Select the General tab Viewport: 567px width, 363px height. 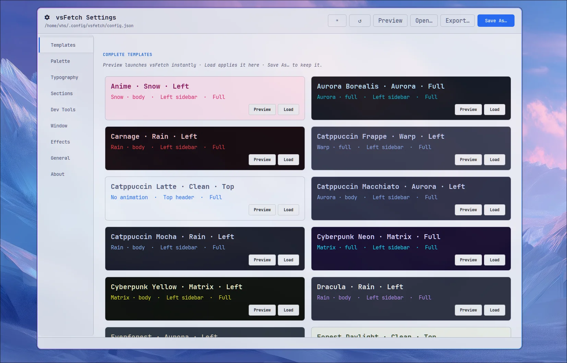pyautogui.click(x=66, y=158)
